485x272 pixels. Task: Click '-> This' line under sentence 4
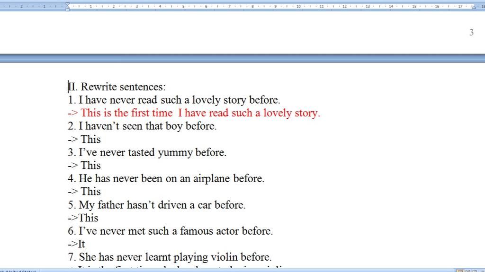(84, 192)
